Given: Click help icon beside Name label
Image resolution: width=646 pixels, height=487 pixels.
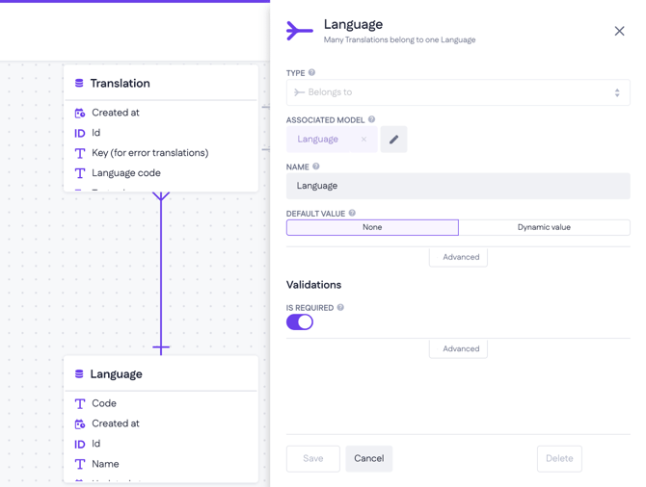Looking at the screenshot, I should coord(316,167).
